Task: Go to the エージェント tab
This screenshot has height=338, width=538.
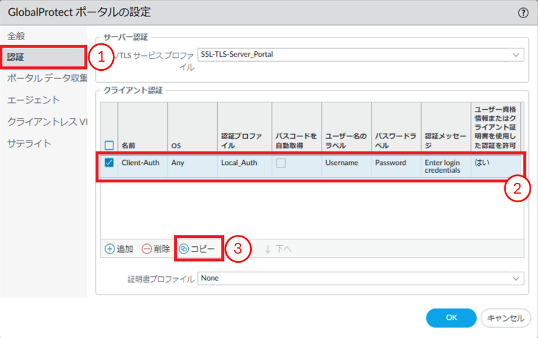Action: [x=33, y=100]
